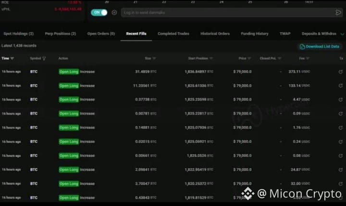Select price $79,000.0 in 0.02015 row

click(x=242, y=142)
